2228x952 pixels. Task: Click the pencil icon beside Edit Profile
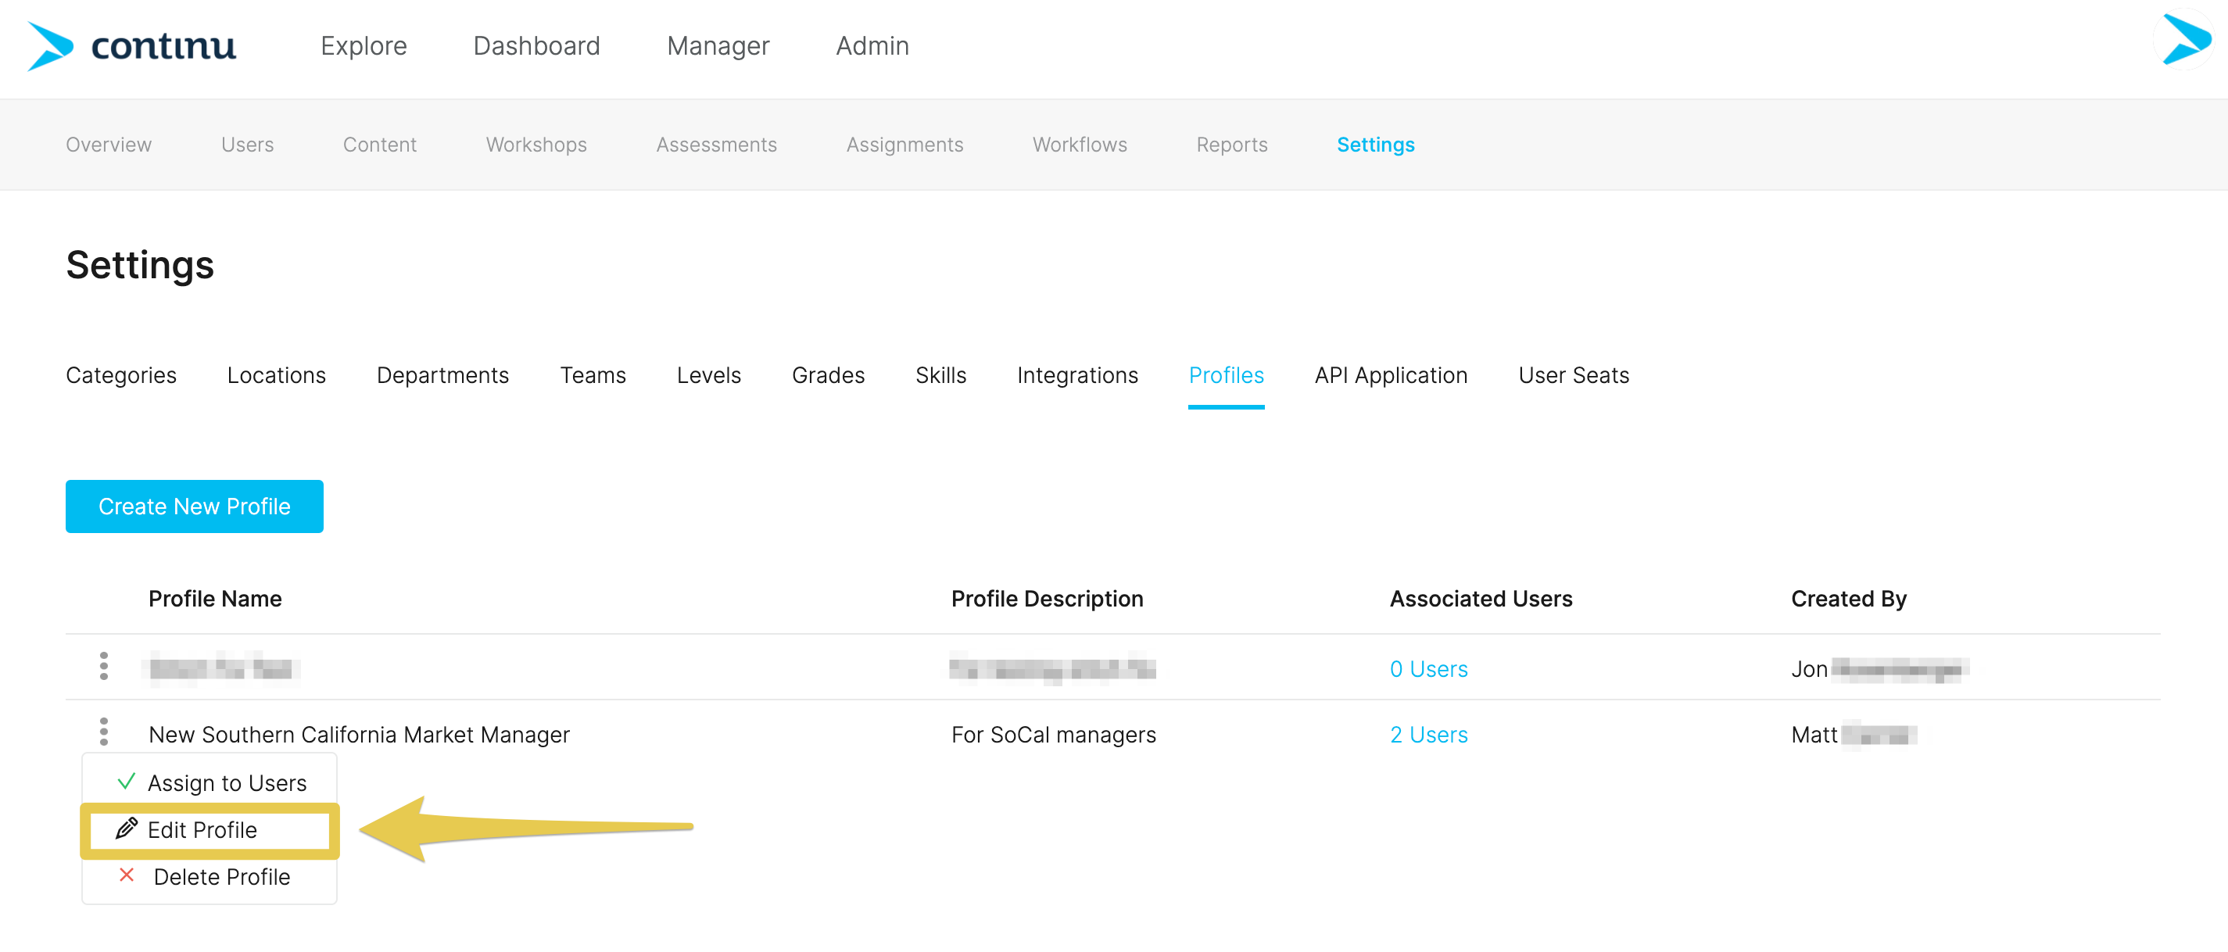pyautogui.click(x=127, y=829)
